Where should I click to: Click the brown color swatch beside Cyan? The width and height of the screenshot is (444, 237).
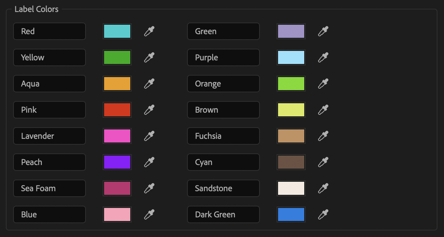291,162
